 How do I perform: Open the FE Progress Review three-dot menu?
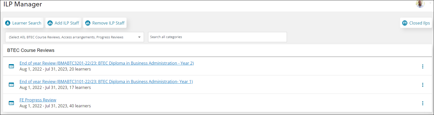point(423,103)
